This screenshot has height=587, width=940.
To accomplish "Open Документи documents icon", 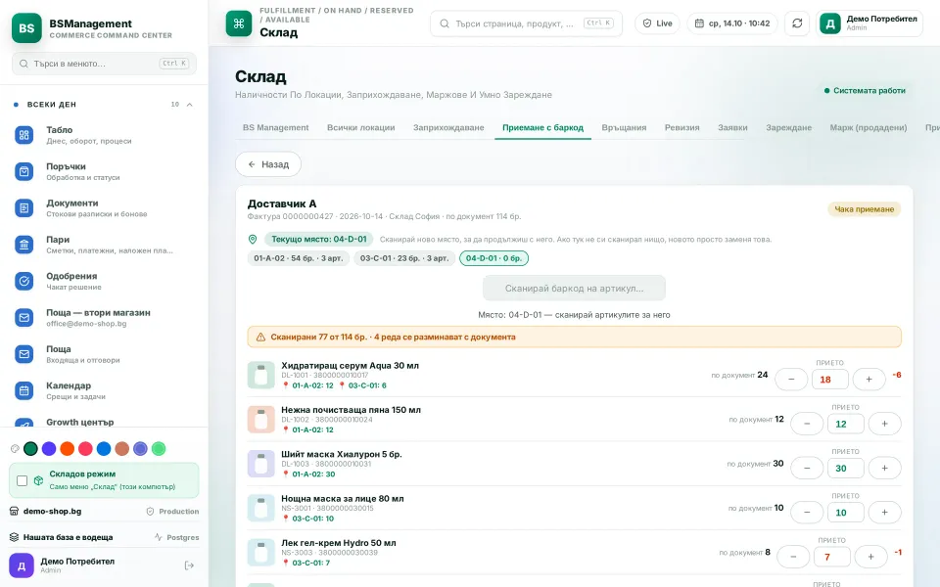I will (23, 208).
